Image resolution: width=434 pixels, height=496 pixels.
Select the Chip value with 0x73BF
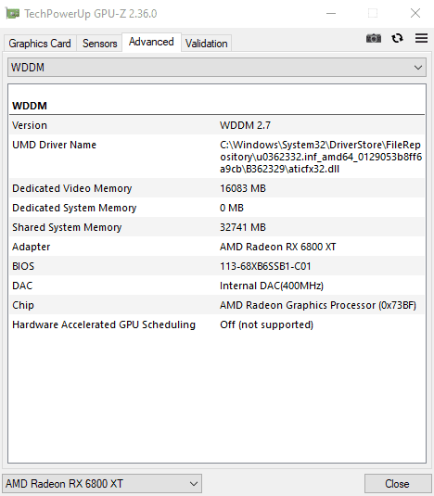tap(318, 305)
